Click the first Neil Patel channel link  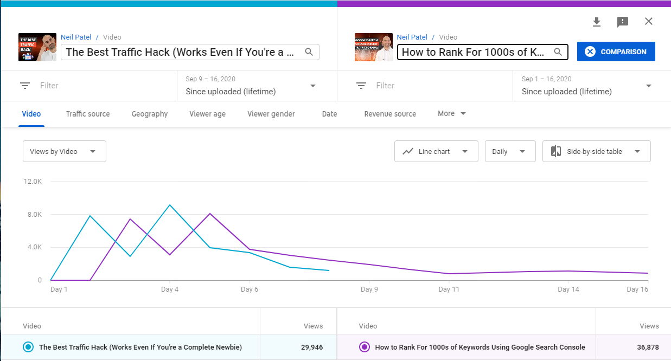(x=76, y=37)
